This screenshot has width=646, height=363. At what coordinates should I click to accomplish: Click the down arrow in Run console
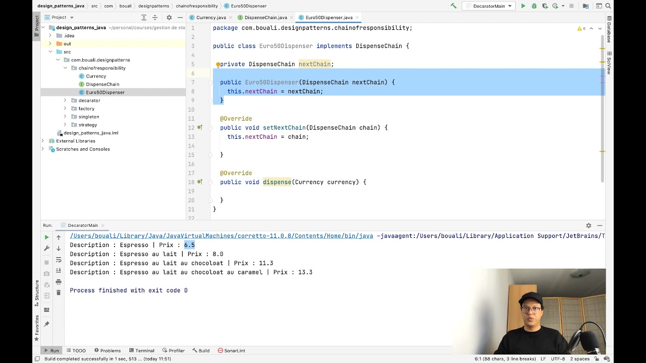59,248
